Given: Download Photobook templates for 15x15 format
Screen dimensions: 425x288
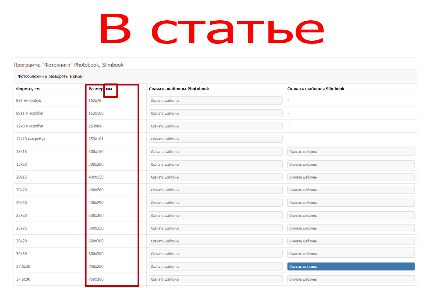Looking at the screenshot, I should [215, 152].
